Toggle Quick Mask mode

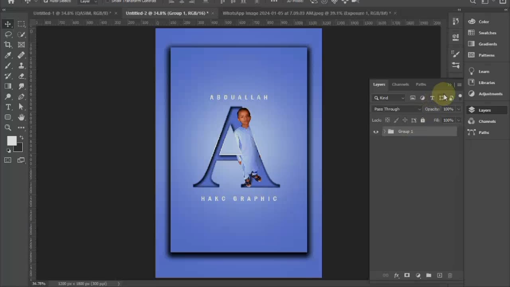8,160
